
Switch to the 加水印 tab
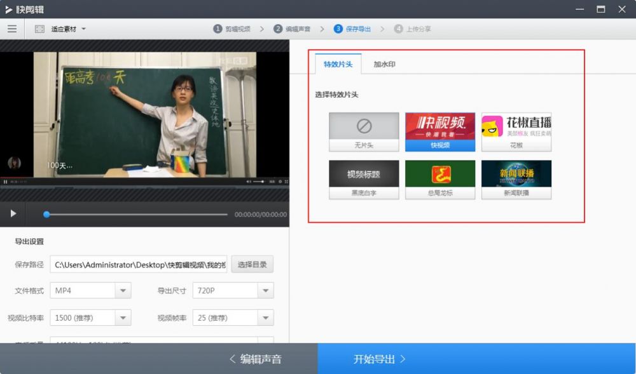pyautogui.click(x=384, y=64)
